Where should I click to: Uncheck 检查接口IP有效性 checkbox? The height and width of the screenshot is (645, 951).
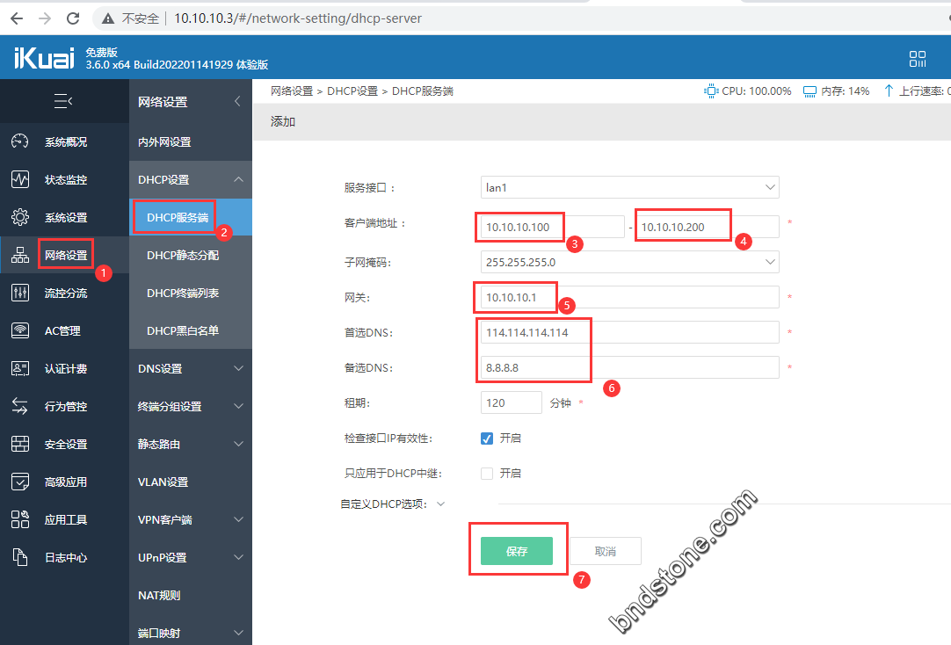tap(486, 438)
